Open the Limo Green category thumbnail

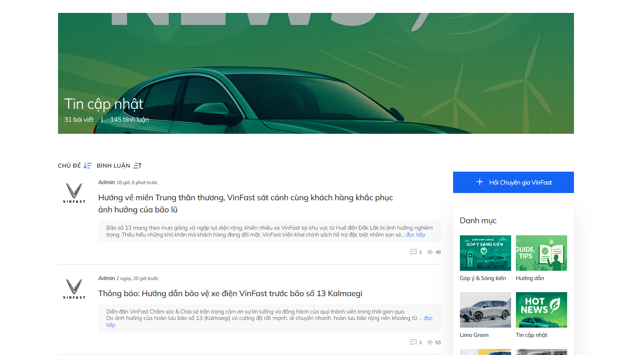tap(485, 310)
